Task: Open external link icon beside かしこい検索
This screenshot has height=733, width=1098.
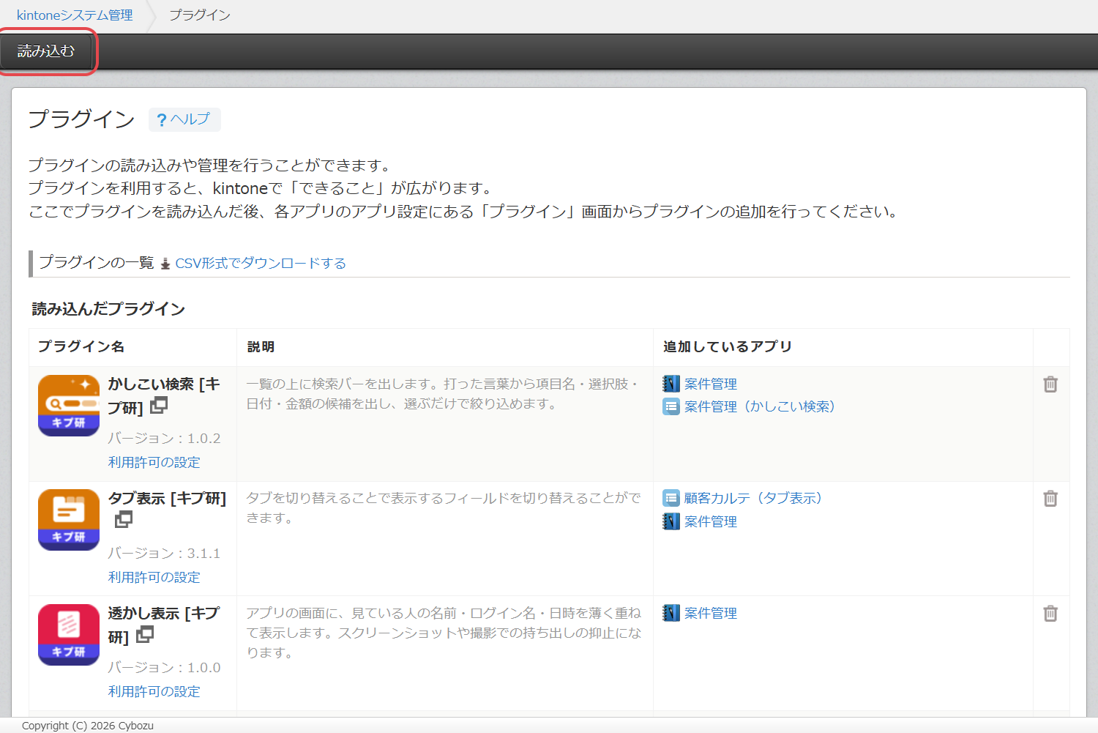Action: click(x=159, y=406)
